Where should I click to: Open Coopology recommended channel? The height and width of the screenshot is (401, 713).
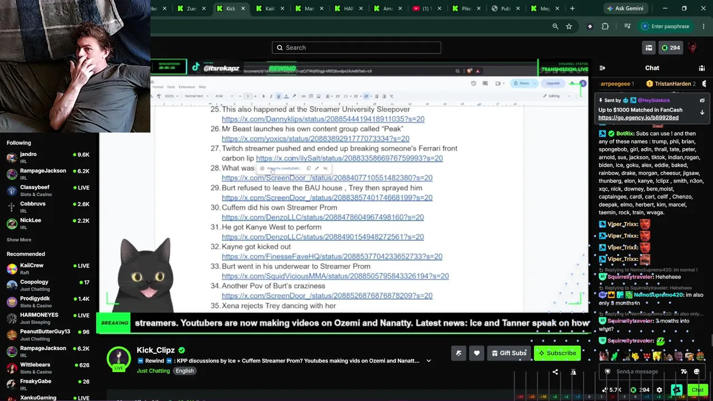point(48,285)
